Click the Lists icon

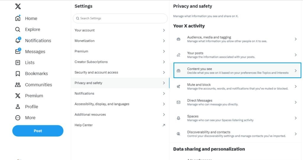(18, 63)
